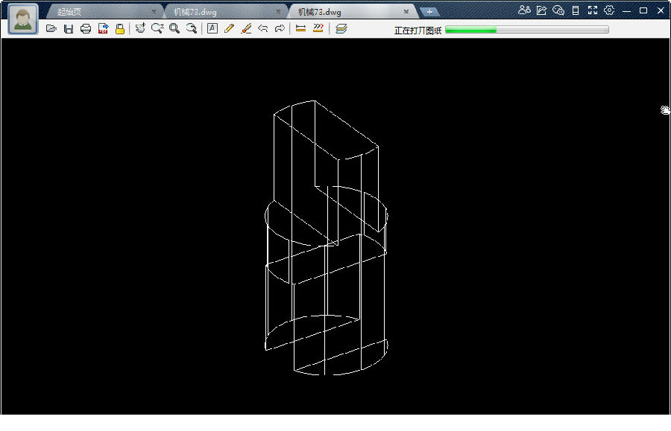Click the green drawing loading progress bar
The height and width of the screenshot is (431, 671).
[527, 30]
